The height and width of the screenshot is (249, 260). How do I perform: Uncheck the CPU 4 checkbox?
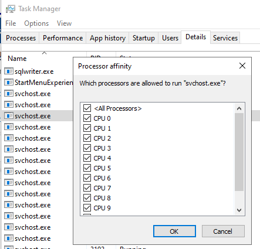[x=87, y=158]
